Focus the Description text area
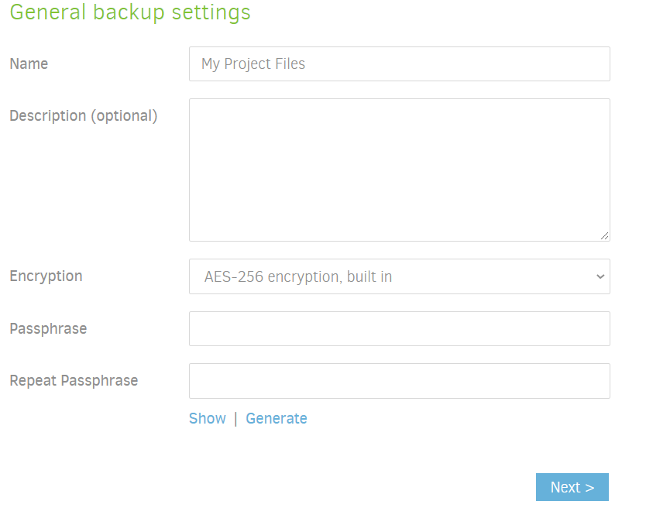The width and height of the screenshot is (646, 525). pyautogui.click(x=399, y=170)
